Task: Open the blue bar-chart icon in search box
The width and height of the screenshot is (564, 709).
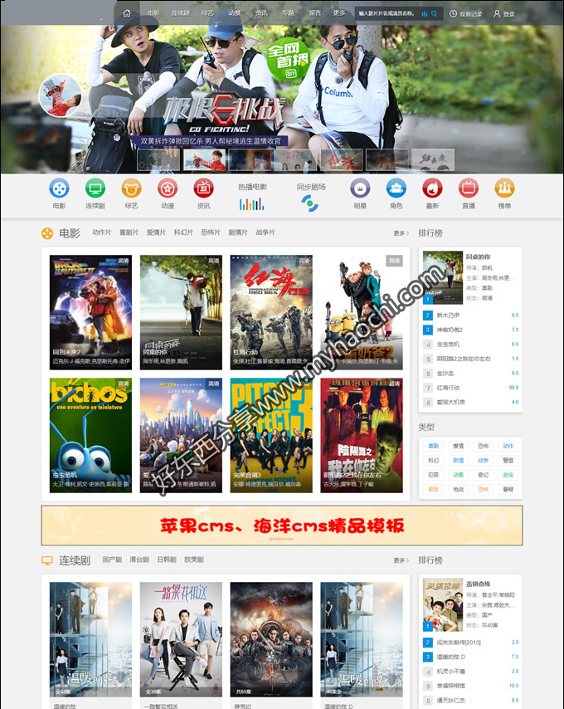Action: pyautogui.click(x=424, y=13)
